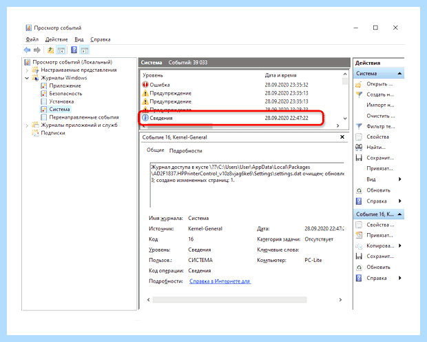Switch to the Общие tab

pos(155,150)
